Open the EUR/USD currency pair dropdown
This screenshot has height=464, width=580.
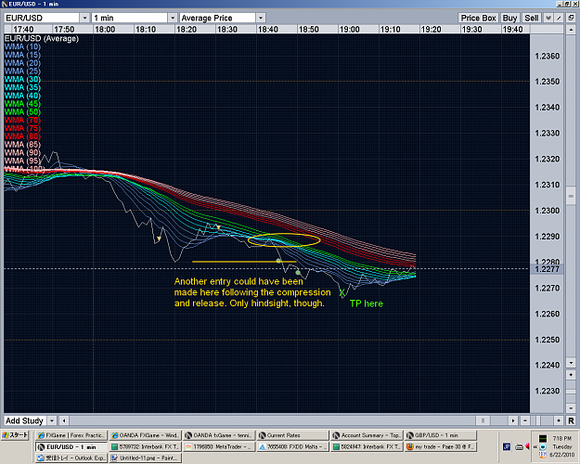click(x=84, y=18)
